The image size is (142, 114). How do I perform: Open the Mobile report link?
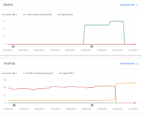(129, 5)
